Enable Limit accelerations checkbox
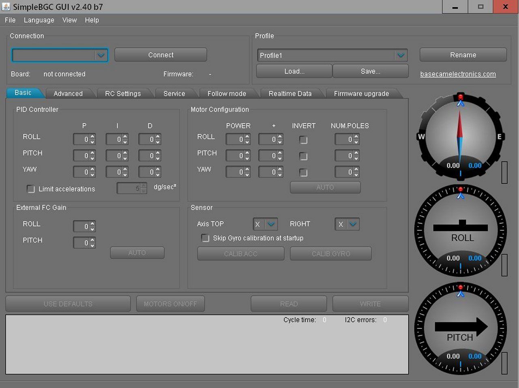The height and width of the screenshot is (388, 519). [31, 189]
